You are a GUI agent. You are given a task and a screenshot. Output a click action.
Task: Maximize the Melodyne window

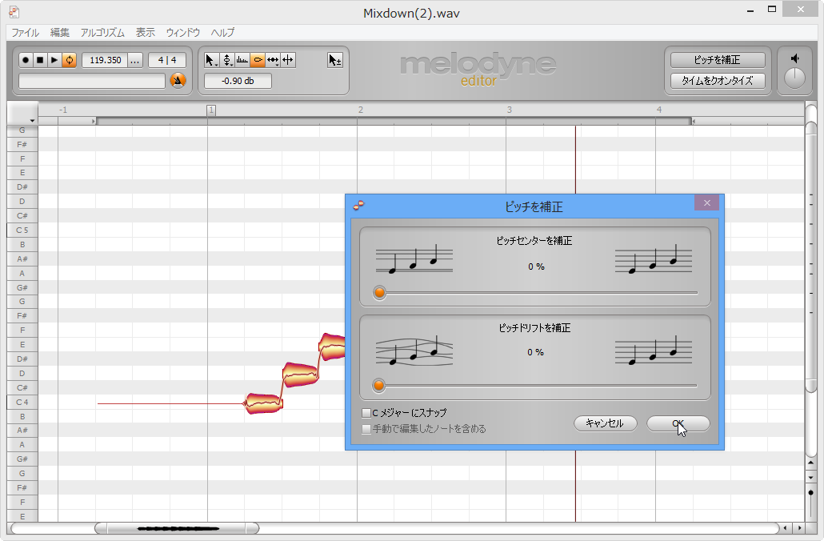[772, 10]
